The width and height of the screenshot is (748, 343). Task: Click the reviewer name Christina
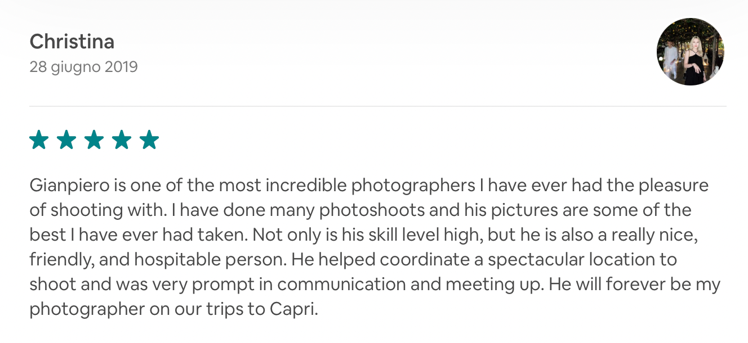click(x=72, y=42)
